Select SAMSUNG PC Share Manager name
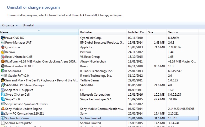205x127 pixels. pos(25,85)
